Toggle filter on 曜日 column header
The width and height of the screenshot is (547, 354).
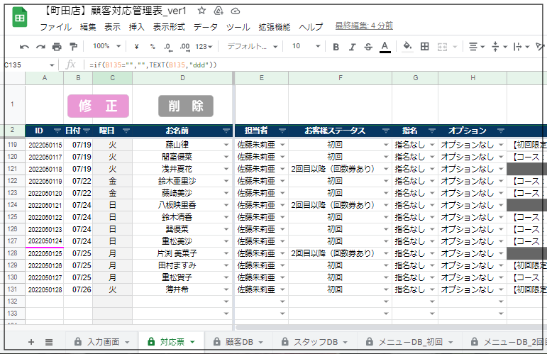(126, 131)
